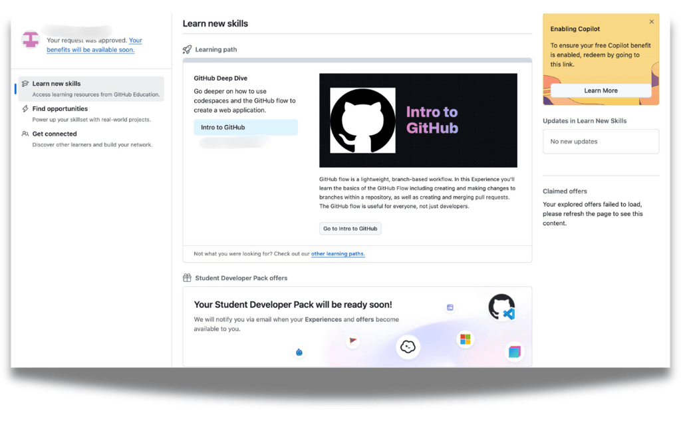This screenshot has height=423, width=681.
Task: Click the Learning path rocket icon
Action: (187, 49)
